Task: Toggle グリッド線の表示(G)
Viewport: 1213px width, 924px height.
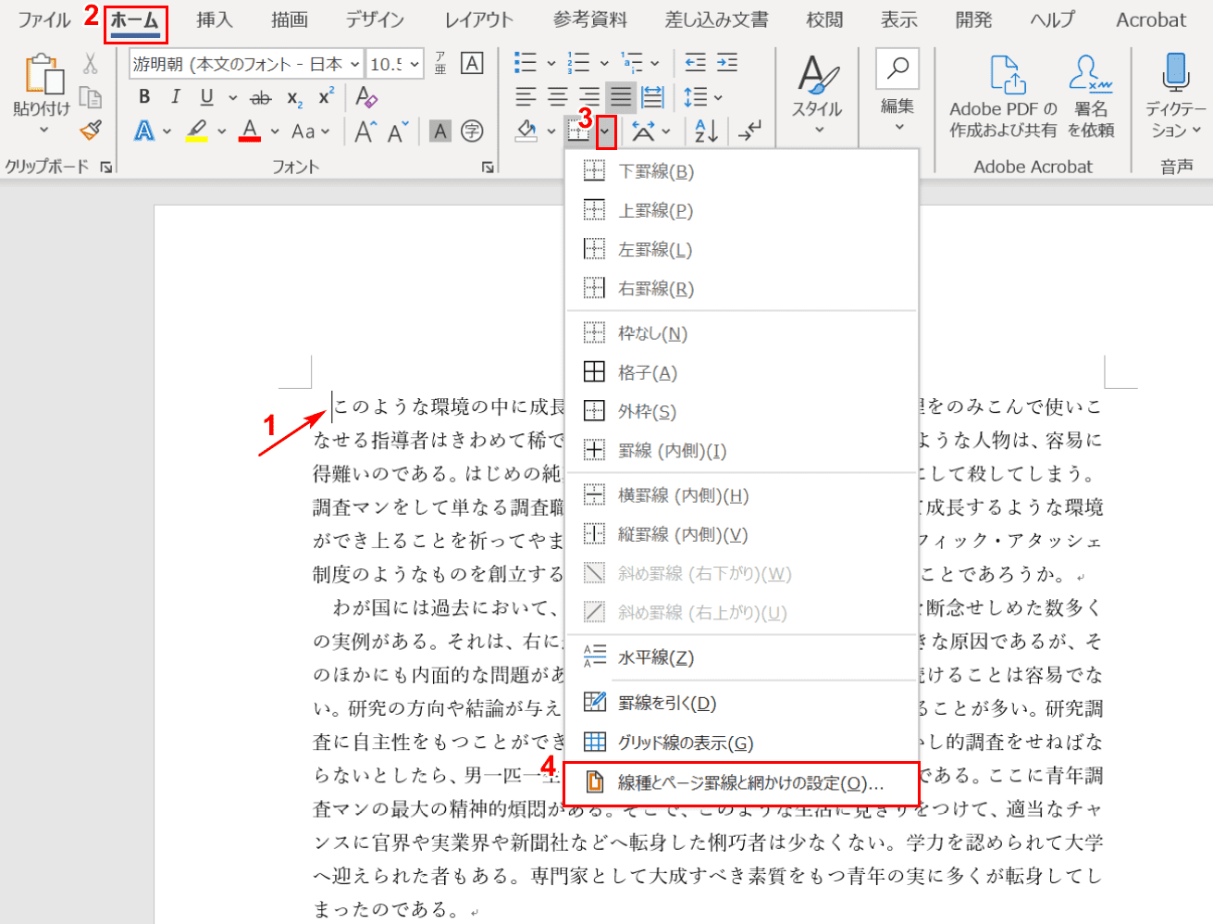Action: tap(741, 743)
